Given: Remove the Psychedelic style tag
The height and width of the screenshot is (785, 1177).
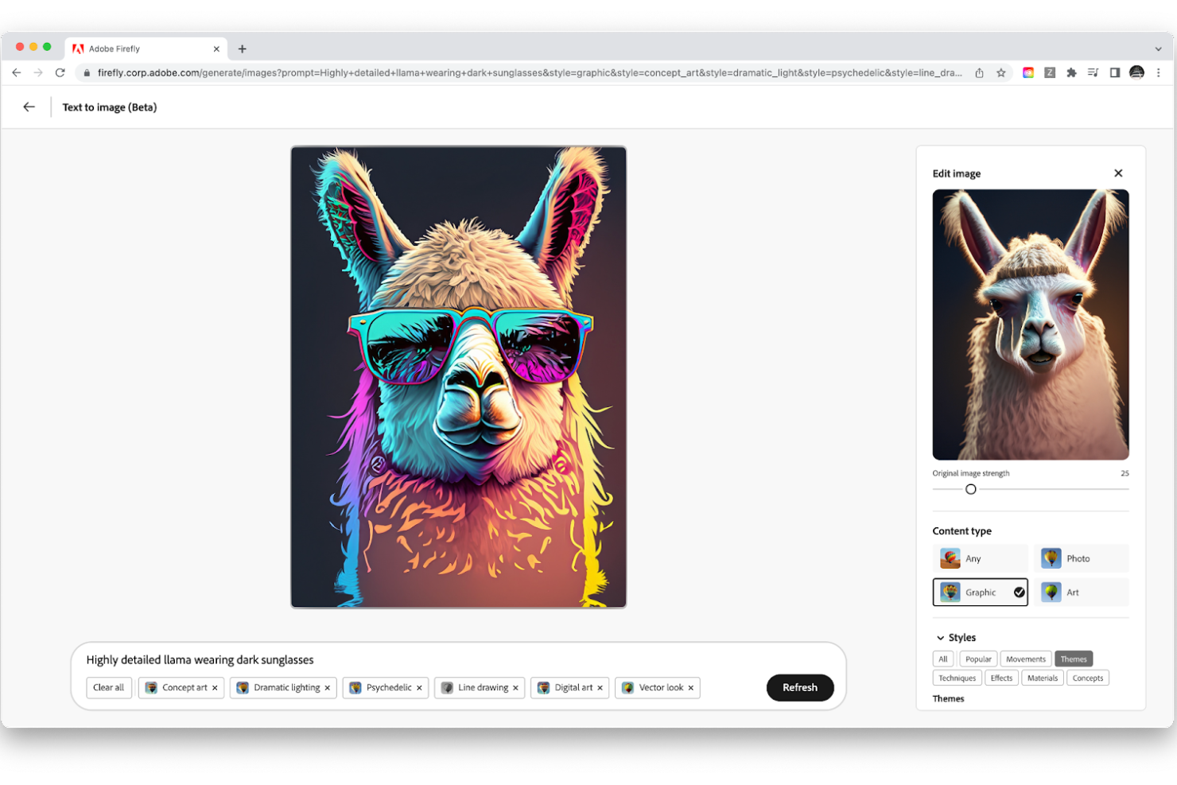Looking at the screenshot, I should tap(419, 688).
